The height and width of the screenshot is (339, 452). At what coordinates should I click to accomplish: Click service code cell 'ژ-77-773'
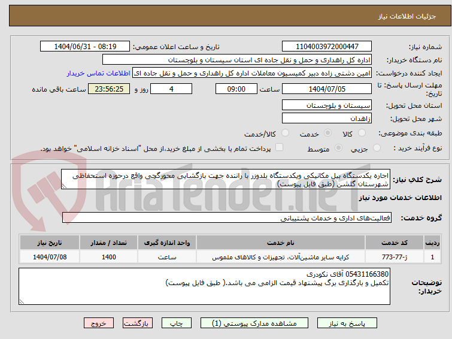(394, 257)
